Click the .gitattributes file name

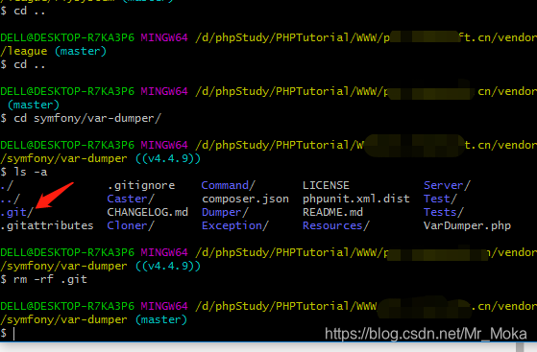(x=47, y=225)
